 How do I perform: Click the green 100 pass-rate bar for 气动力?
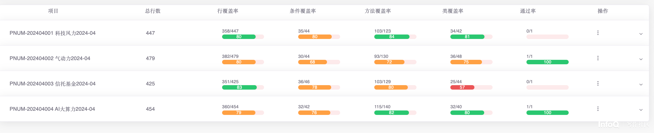[x=547, y=62]
